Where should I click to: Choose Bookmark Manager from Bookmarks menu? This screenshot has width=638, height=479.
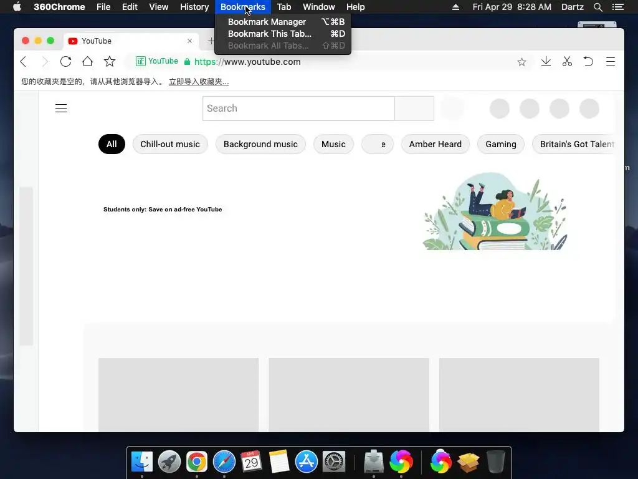tap(283, 22)
